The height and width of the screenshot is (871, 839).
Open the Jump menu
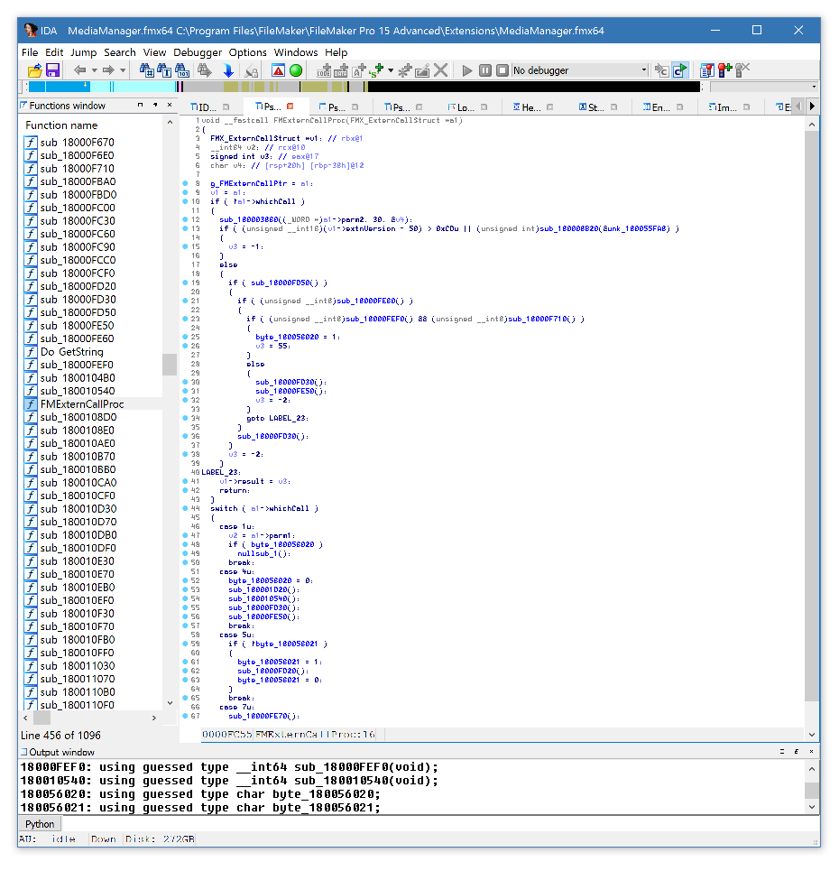tap(83, 52)
